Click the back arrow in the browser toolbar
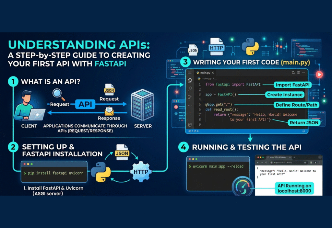Image resolution: width=332 pixels, height=228 pixels. [258, 163]
